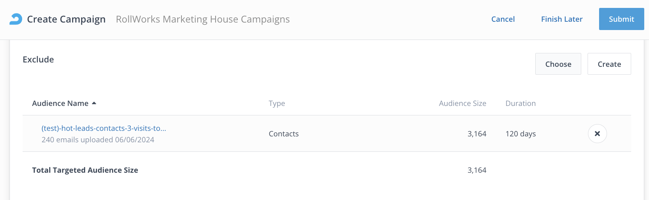Sort by the Audience Size column header

coord(462,103)
